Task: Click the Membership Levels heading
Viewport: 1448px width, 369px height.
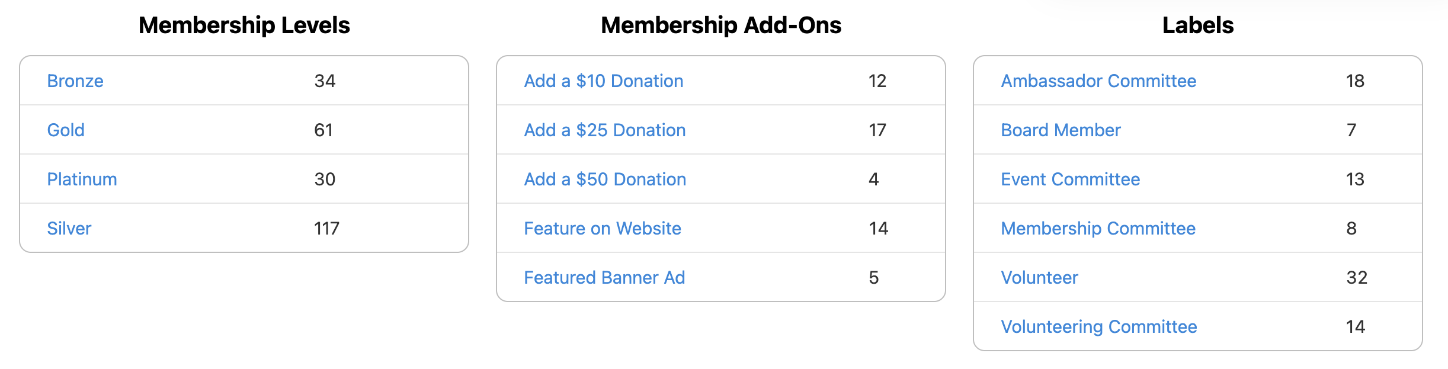Action: click(244, 25)
